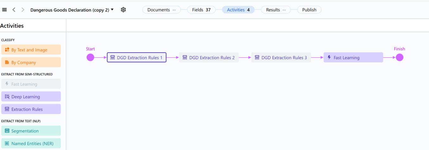Image resolution: width=429 pixels, height=150 pixels.
Task: Select the DGD Extraction Rules 2 node
Action: click(209, 57)
